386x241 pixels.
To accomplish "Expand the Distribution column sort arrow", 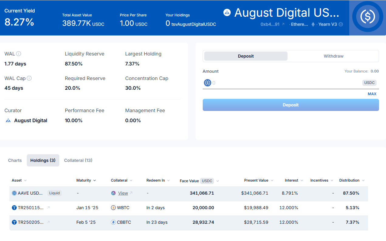I will 363,180.
